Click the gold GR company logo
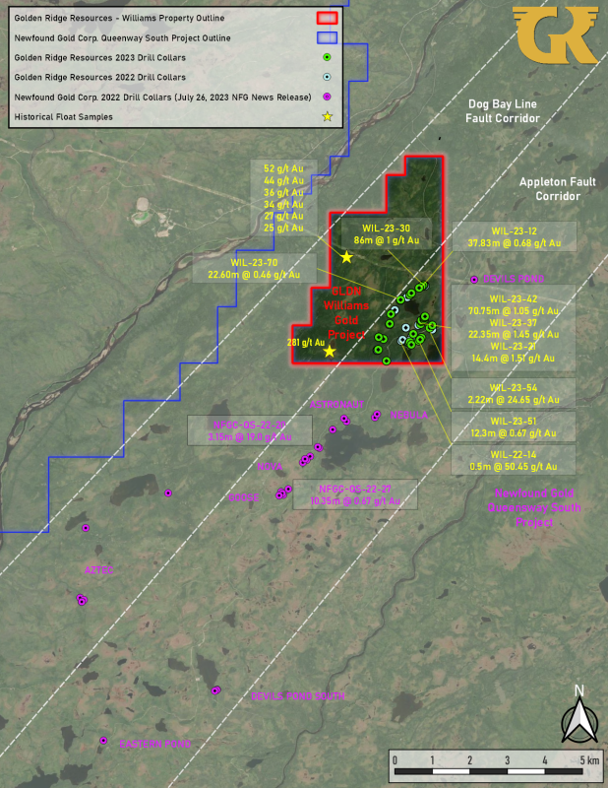608x788 pixels. click(556, 34)
